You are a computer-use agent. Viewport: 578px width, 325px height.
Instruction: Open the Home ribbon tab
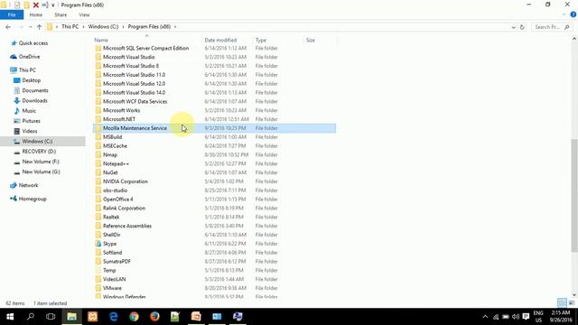pyautogui.click(x=36, y=15)
